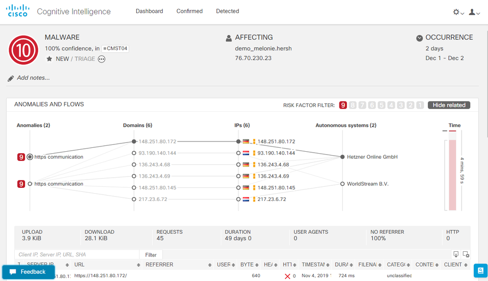Image resolution: width=488 pixels, height=281 pixels.
Task: Toggle risk factor filter 6
Action: 372,105
